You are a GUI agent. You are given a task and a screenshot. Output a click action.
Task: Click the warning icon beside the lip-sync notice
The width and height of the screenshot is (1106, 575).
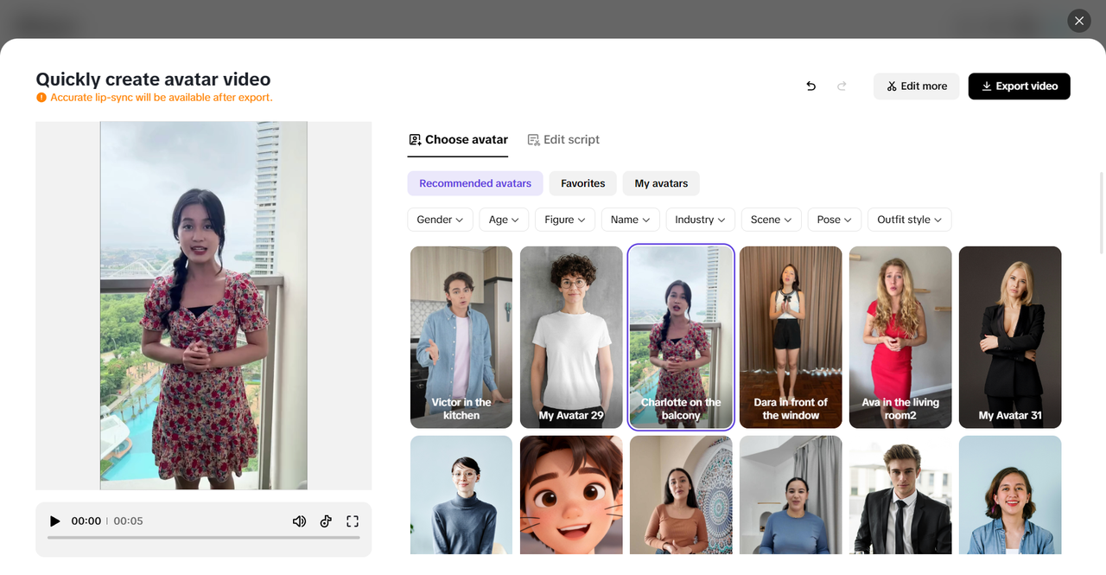pyautogui.click(x=41, y=98)
